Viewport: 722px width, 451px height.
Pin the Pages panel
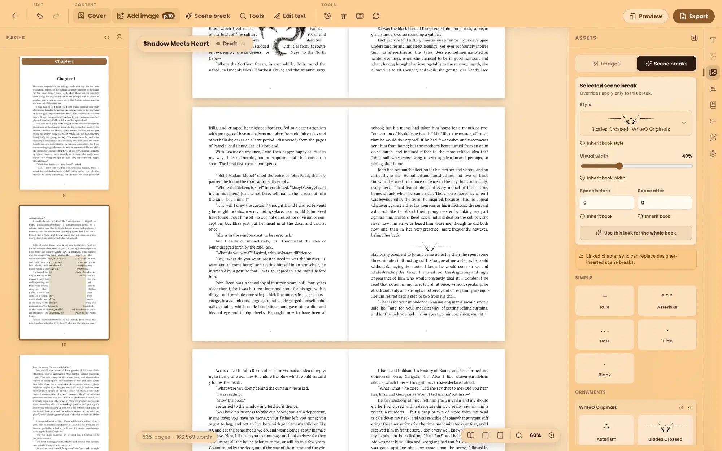[x=119, y=38]
